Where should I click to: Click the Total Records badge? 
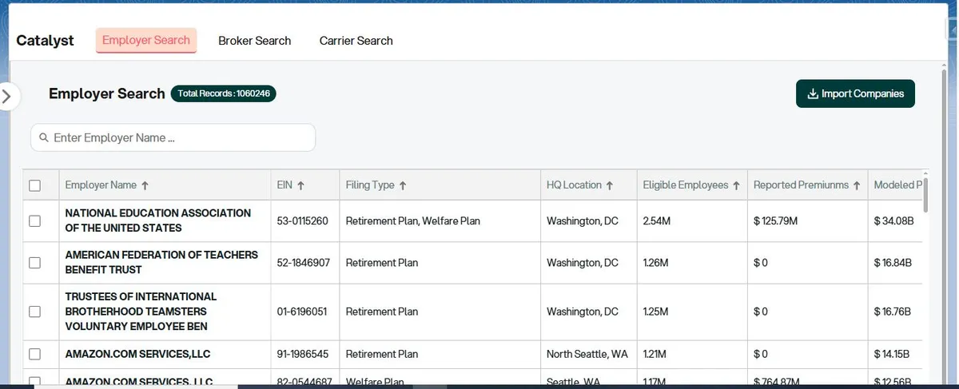[224, 93]
